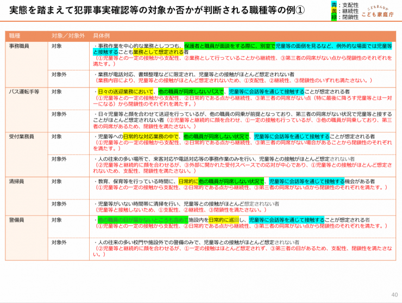Select the 事務職員 row label
This screenshot has height=303, width=402.
click(x=19, y=46)
